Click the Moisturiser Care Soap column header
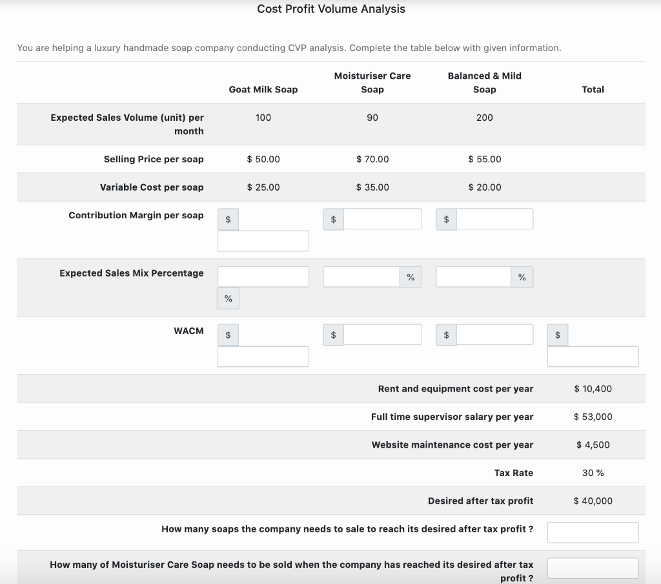The height and width of the screenshot is (584, 661). click(372, 82)
